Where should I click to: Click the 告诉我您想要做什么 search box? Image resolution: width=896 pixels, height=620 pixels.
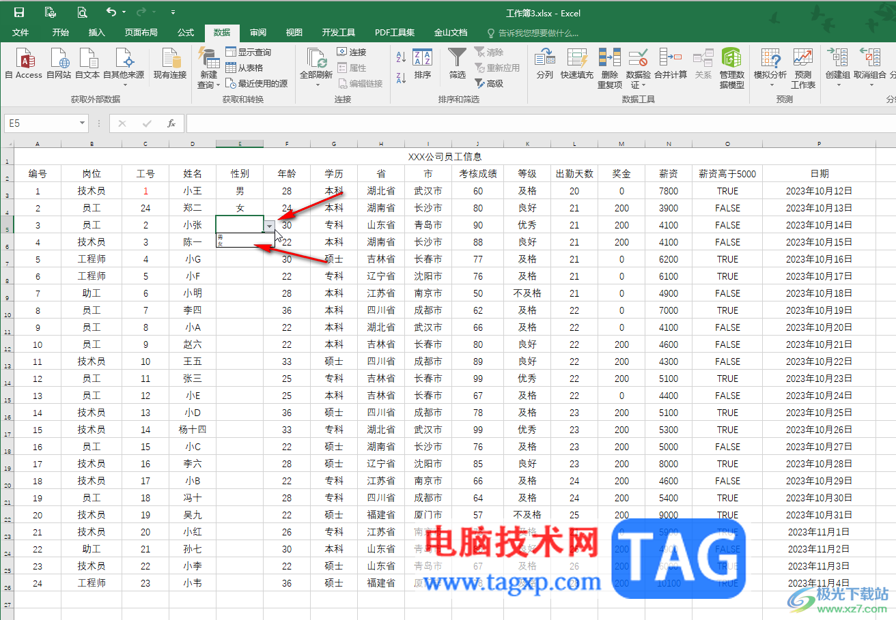[533, 32]
